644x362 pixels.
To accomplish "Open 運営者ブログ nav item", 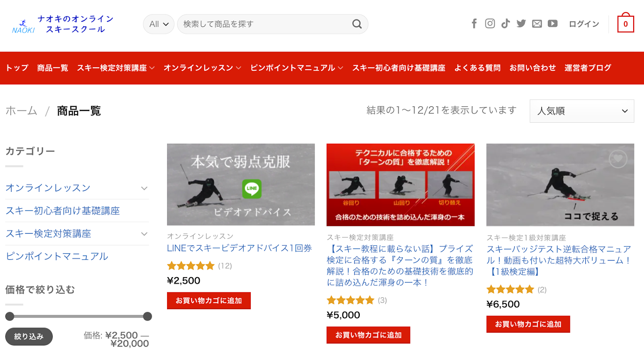I will (588, 68).
